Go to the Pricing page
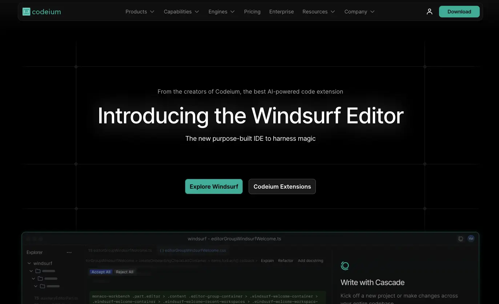The height and width of the screenshot is (304, 499). (x=252, y=12)
